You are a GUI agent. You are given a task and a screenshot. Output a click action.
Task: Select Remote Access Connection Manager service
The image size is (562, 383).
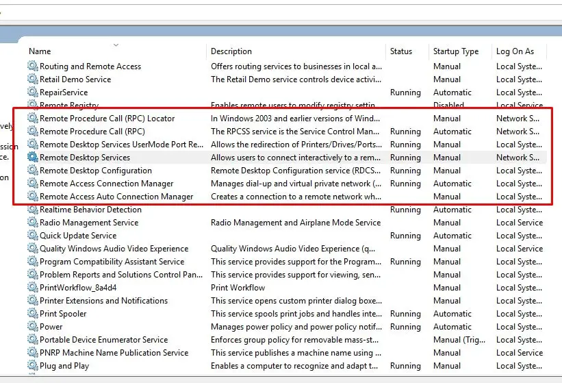[107, 184]
